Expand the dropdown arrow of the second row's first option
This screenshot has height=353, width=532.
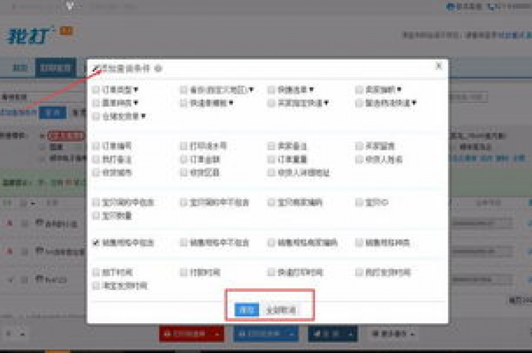pyautogui.click(x=136, y=102)
